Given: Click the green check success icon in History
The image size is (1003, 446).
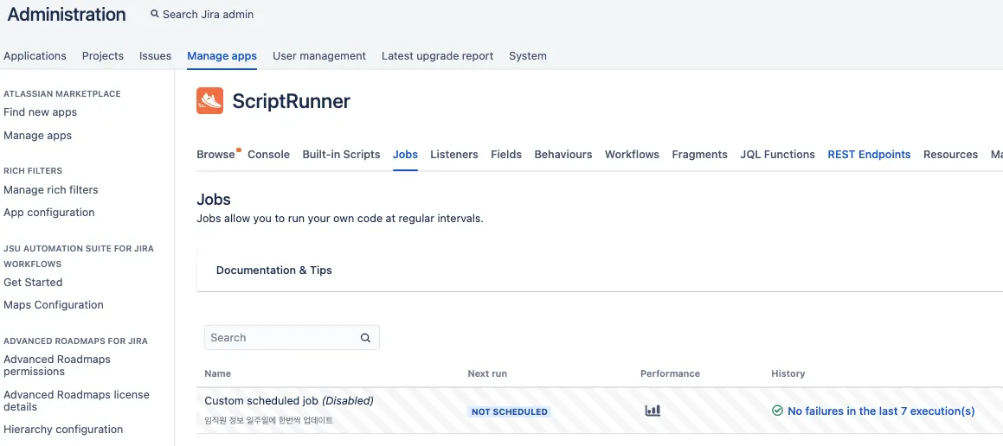Looking at the screenshot, I should (x=777, y=411).
